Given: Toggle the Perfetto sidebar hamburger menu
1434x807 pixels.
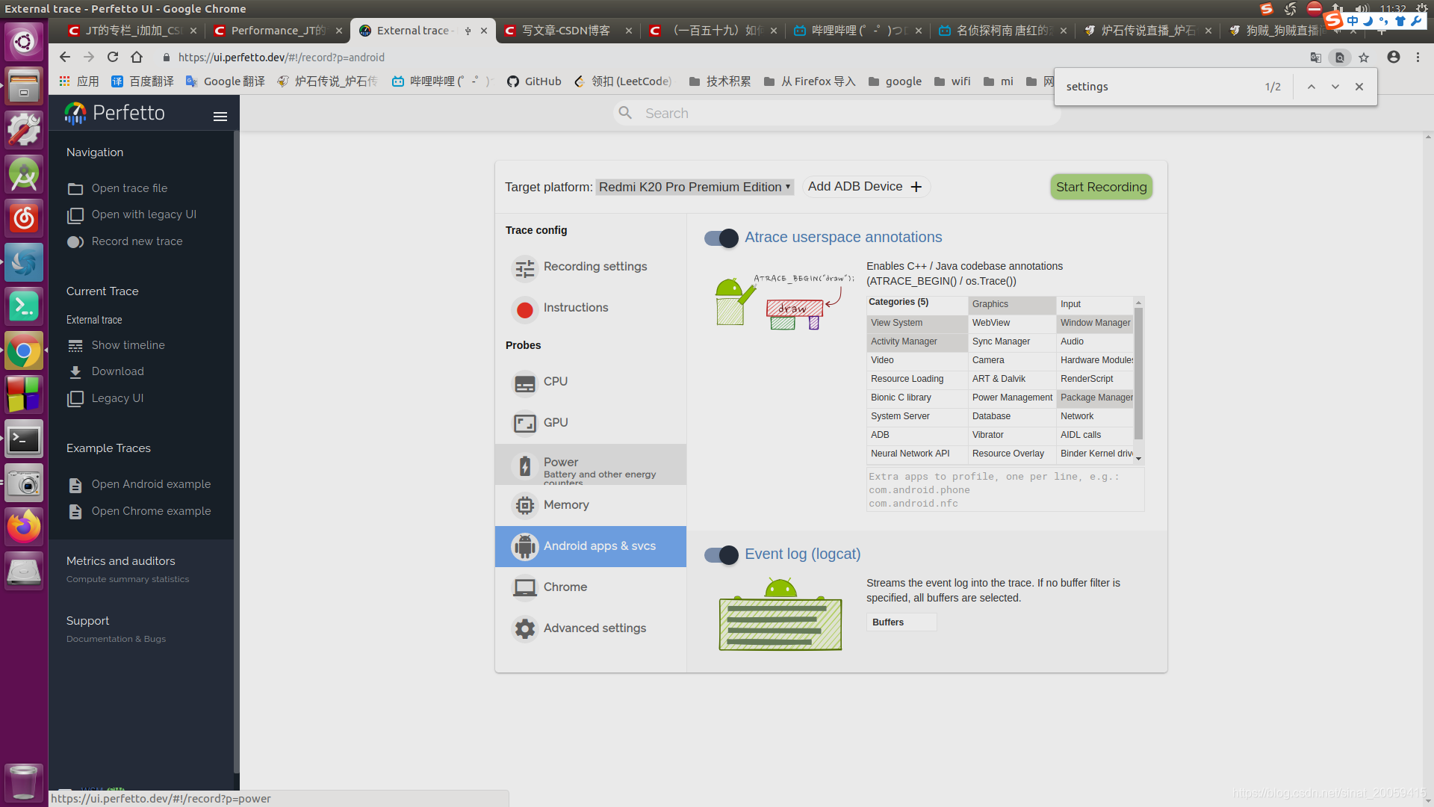Looking at the screenshot, I should tap(220, 116).
